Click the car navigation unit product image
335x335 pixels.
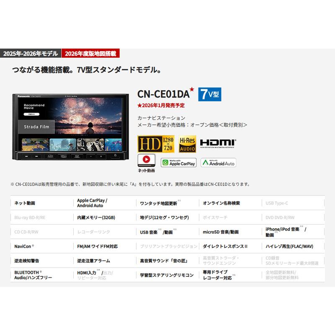coord(70,127)
